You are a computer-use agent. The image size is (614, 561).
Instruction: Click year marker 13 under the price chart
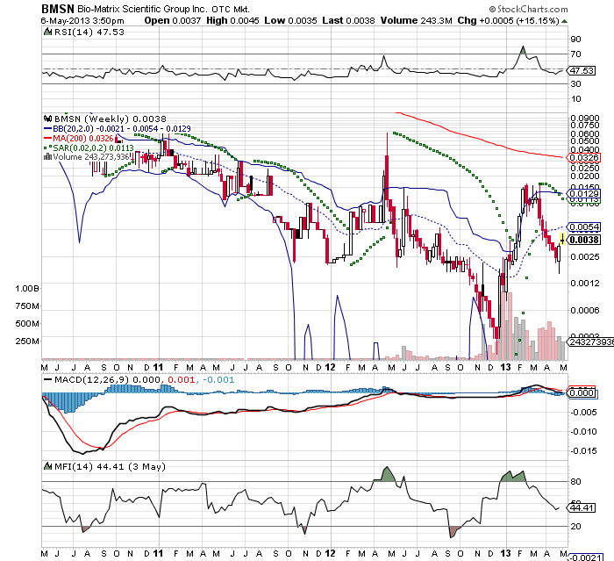pyautogui.click(x=505, y=367)
